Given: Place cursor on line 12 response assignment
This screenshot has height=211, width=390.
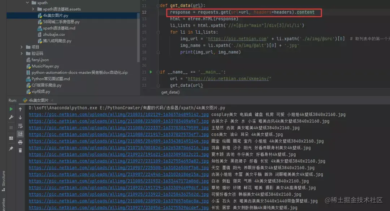Looking at the screenshot, I should click(242, 12).
